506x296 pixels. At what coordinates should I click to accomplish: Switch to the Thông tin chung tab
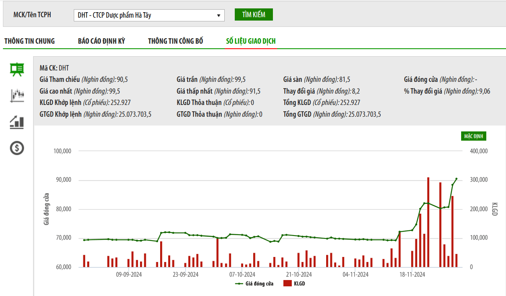click(30, 41)
